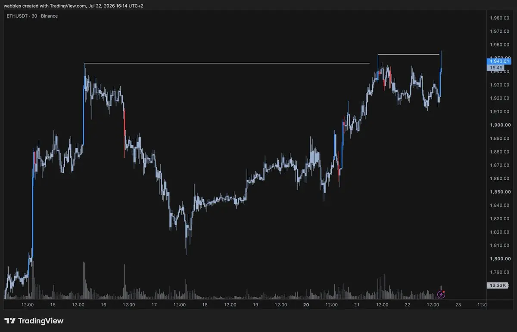Select the short horizontal line at the recent high
The height and width of the screenshot is (332, 517).
[x=408, y=54]
